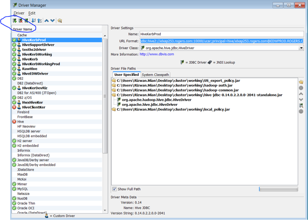The height and width of the screenshot is (220, 308).
Task: Select the JavaDB/Derby server driver
Action: 57,160
